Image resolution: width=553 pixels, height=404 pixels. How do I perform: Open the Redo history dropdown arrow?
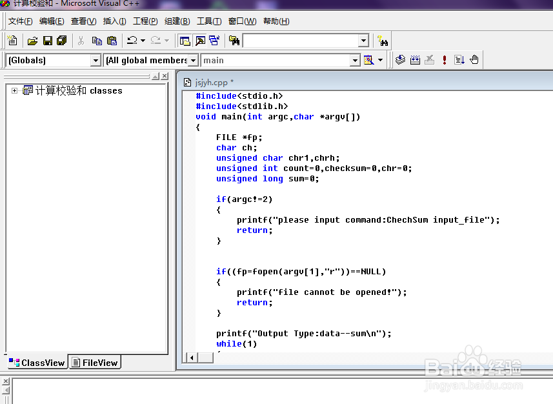[167, 41]
